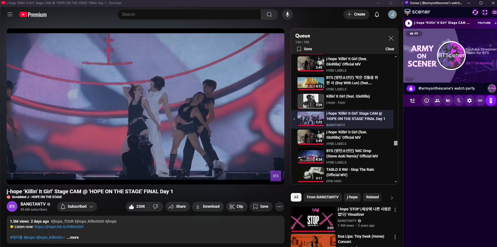Screen dimensions: 497x247
Task: Click inside the YouTube search field
Action: tap(189, 14)
